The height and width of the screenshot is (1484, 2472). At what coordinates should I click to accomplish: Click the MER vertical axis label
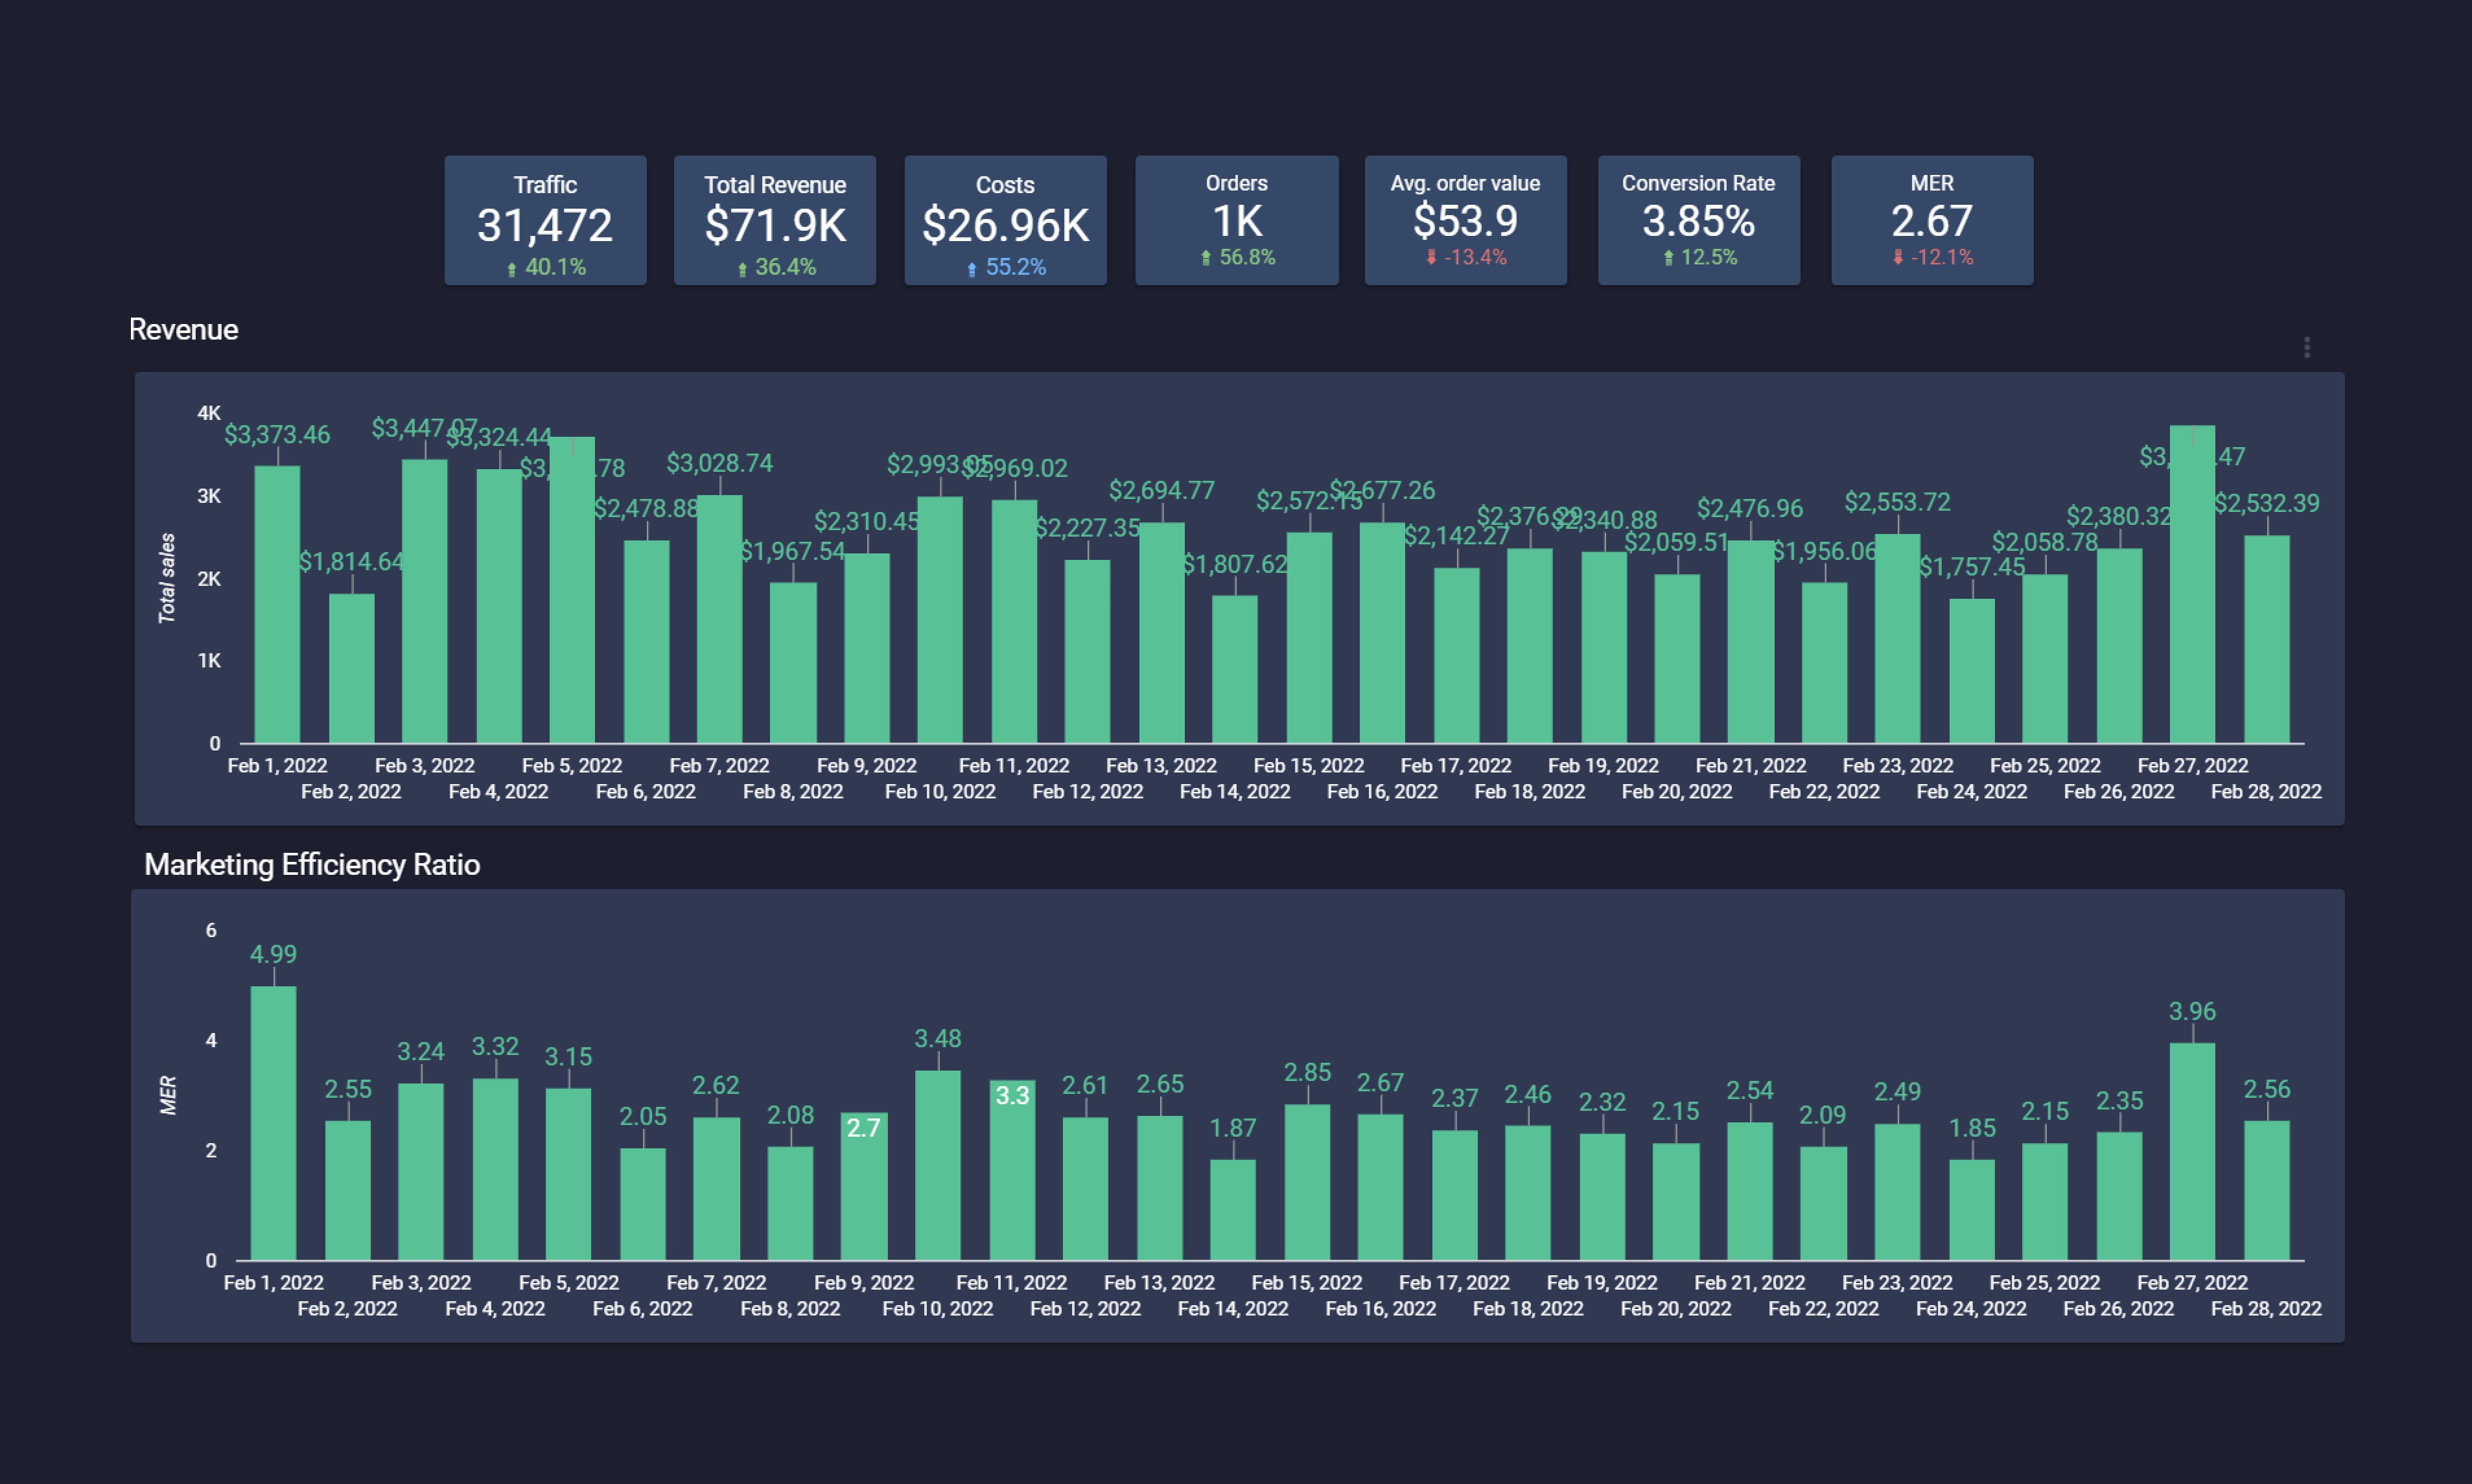coord(168,1095)
